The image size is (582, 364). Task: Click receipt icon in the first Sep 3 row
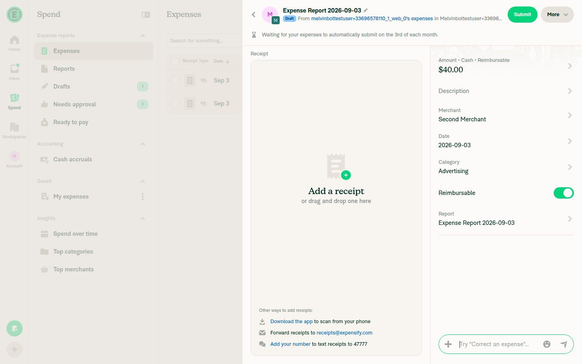pyautogui.click(x=190, y=80)
